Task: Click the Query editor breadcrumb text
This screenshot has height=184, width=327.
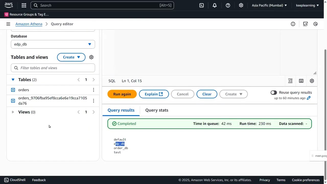Action: tap(62, 24)
